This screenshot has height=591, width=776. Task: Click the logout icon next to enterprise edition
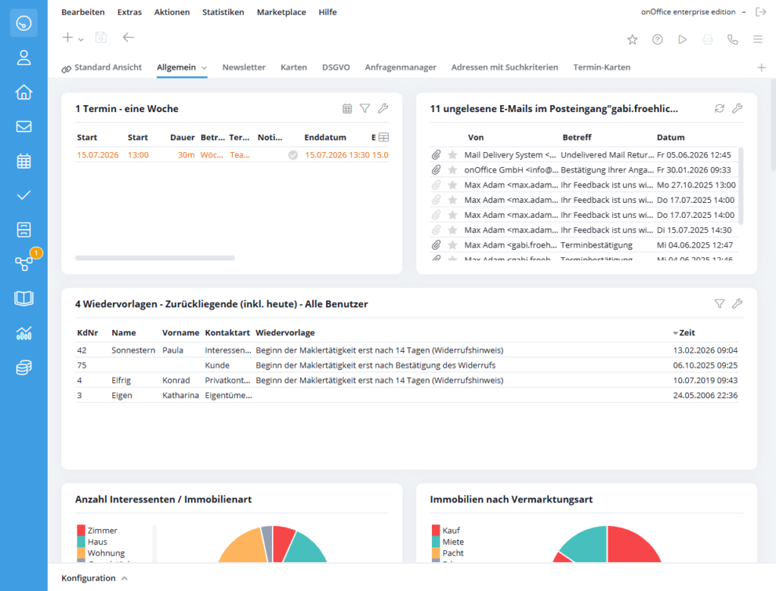[761, 12]
